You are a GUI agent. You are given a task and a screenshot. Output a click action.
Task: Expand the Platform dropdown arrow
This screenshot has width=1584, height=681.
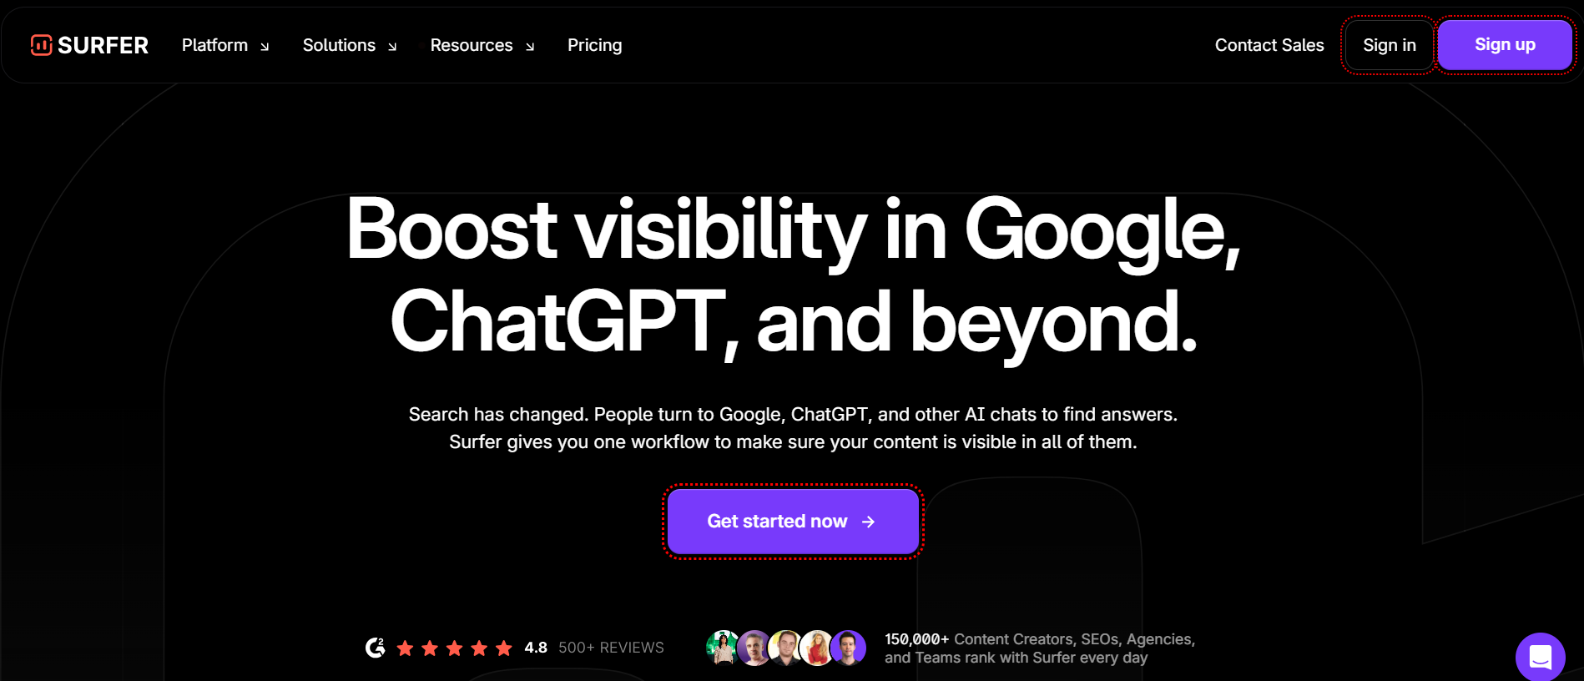tap(265, 47)
